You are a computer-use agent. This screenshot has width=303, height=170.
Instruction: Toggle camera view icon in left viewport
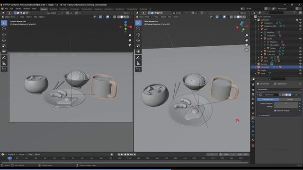coord(130,45)
